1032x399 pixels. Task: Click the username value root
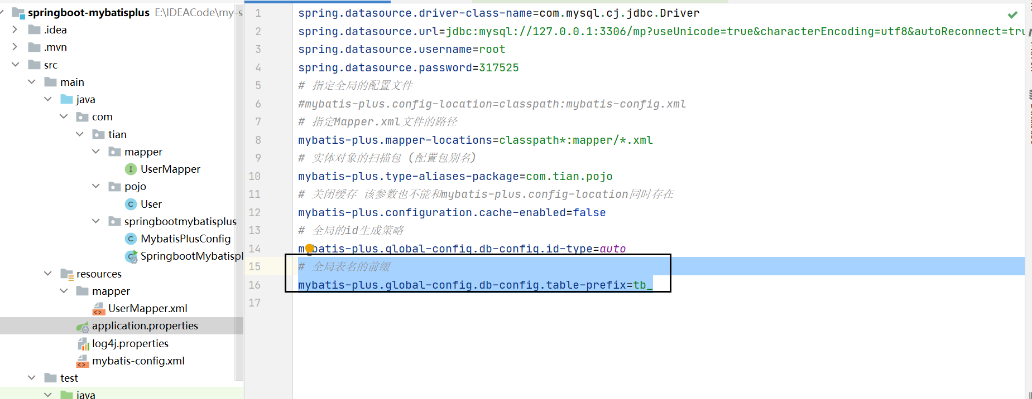coord(492,49)
